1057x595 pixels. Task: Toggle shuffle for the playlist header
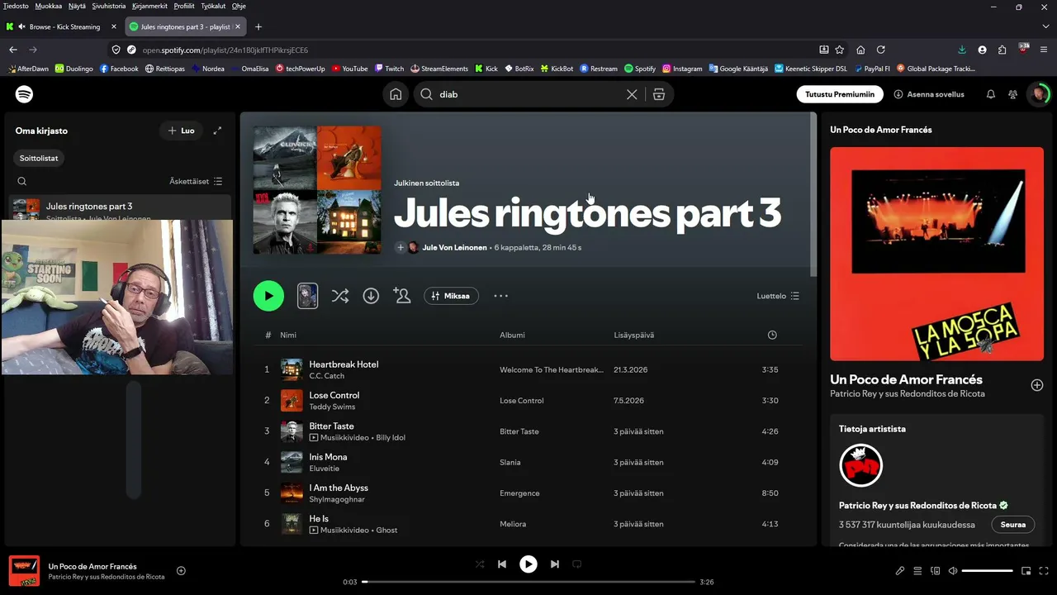(340, 296)
